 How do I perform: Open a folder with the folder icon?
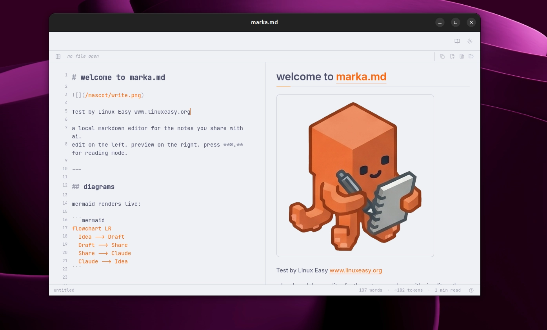coord(471,56)
